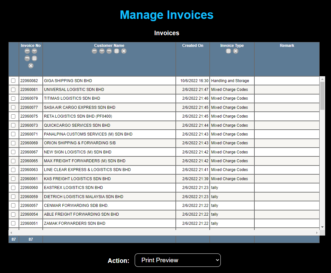Select checkbox for invoice 22060075

click(x=13, y=116)
